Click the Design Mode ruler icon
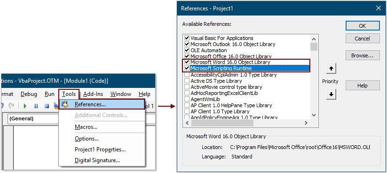 coord(56,106)
